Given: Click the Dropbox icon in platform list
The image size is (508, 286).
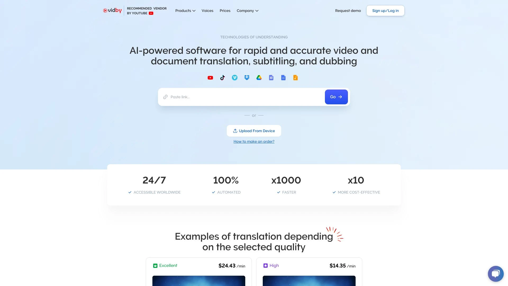Looking at the screenshot, I should [x=247, y=78].
